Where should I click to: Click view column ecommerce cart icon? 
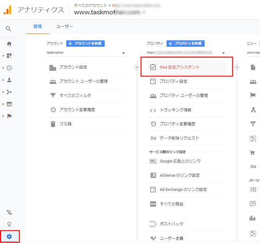(x=252, y=153)
